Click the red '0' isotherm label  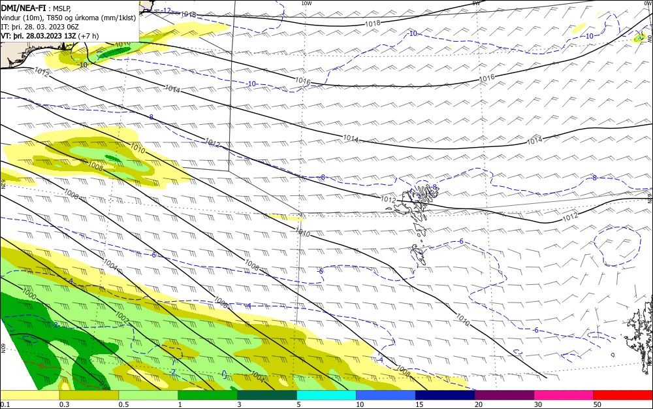click(x=41, y=366)
